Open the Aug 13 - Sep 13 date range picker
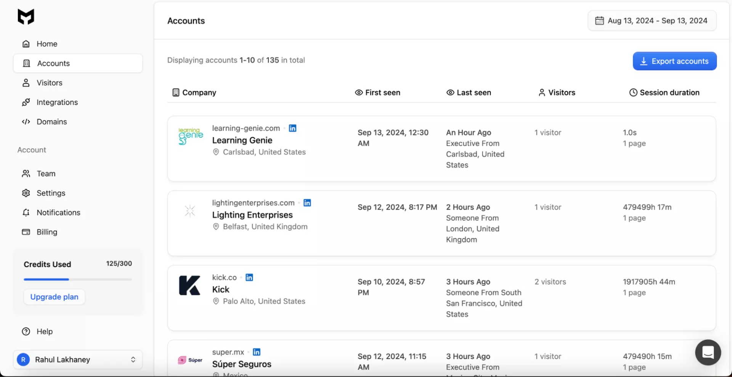 pyautogui.click(x=652, y=21)
